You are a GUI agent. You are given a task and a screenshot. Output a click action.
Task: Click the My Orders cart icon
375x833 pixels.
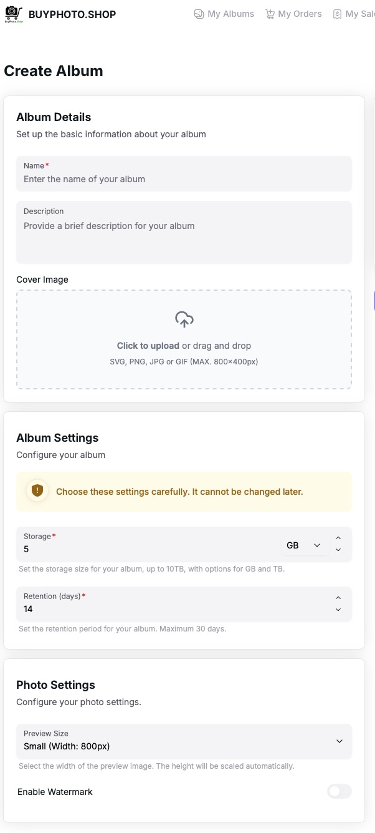pyautogui.click(x=270, y=14)
